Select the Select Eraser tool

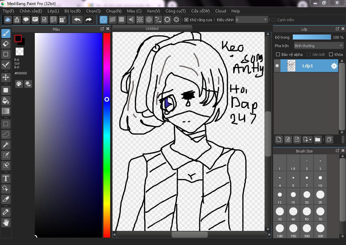[x=6, y=166]
